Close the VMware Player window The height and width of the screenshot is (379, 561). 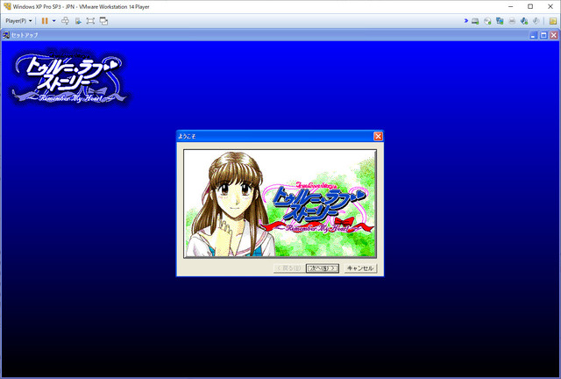click(x=550, y=6)
